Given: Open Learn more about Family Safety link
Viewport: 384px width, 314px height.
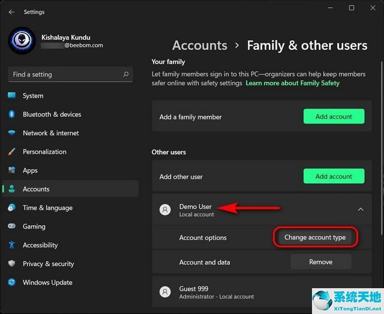Looking at the screenshot, I should coord(292,83).
